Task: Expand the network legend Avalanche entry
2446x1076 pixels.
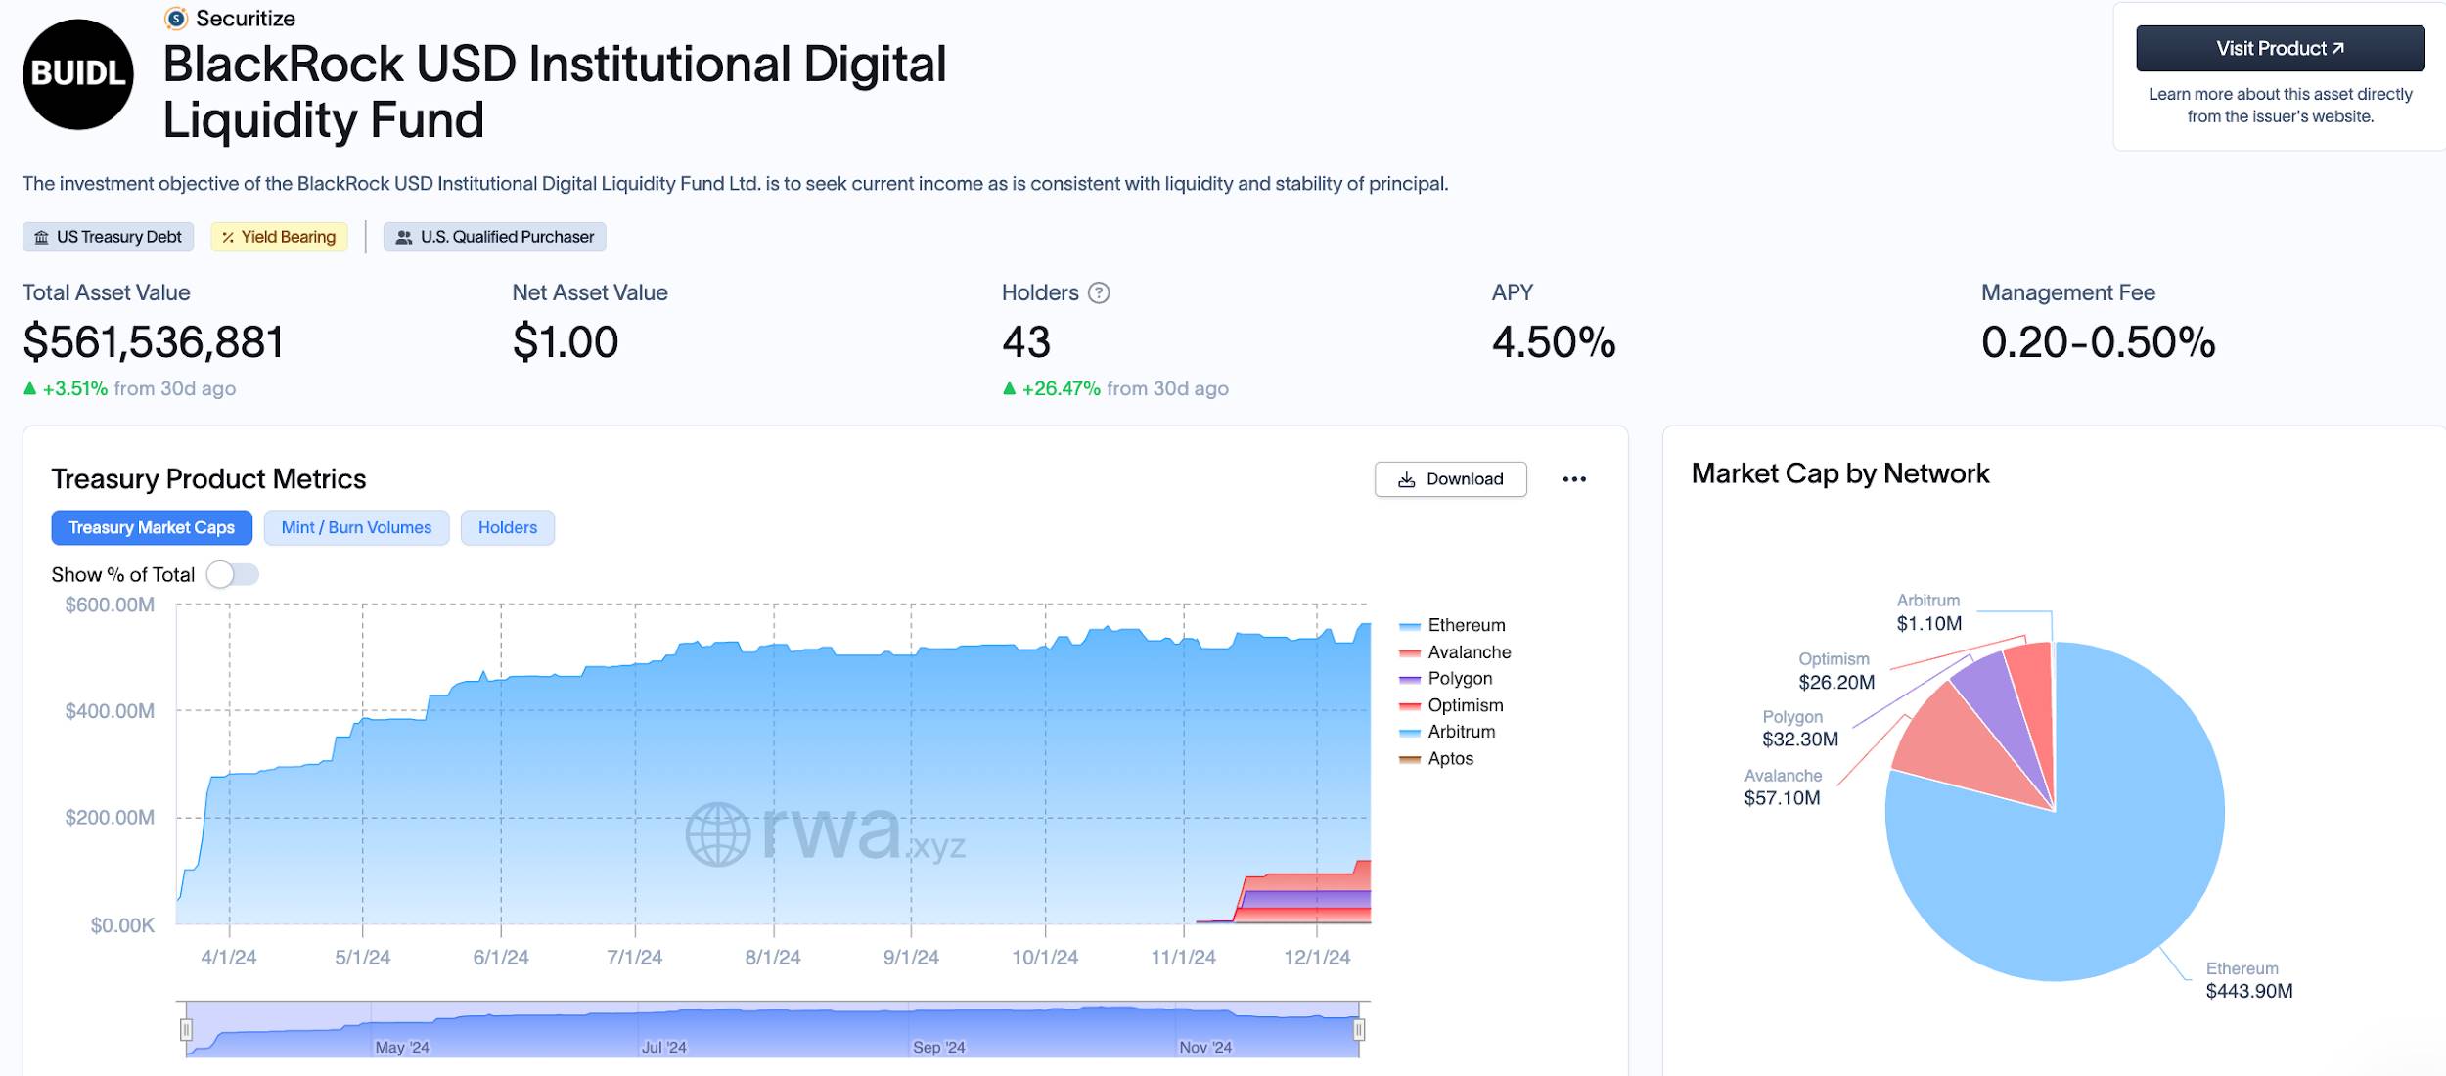Action: click(x=1449, y=651)
